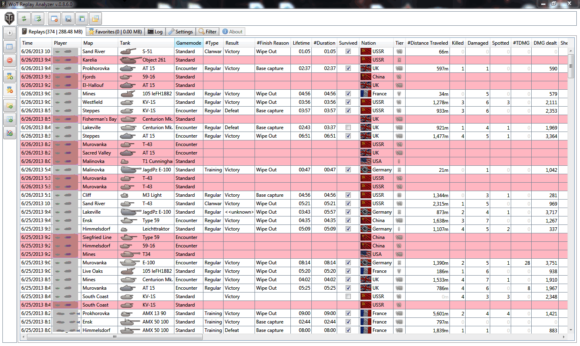Click the Sacred Valley map cell

point(99,153)
